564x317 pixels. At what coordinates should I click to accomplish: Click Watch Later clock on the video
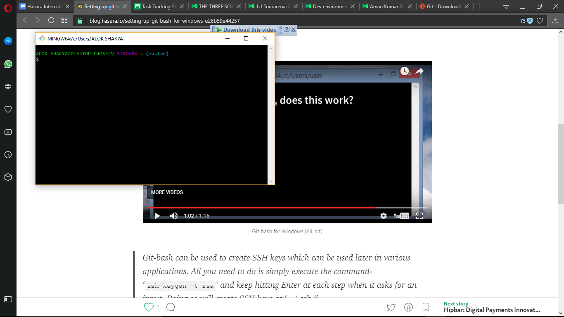point(404,71)
